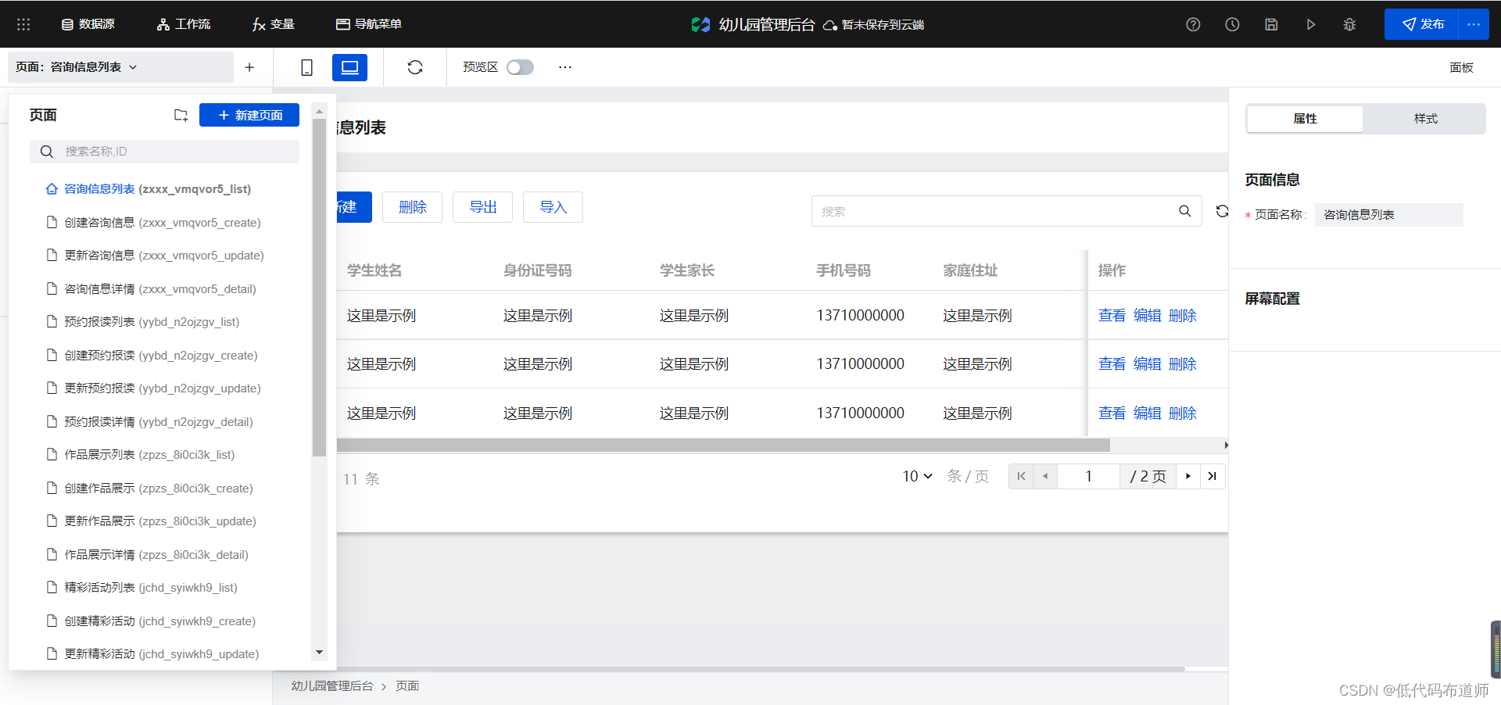Viewport: 1501px width, 705px height.
Task: Click the help question mark icon
Action: pyautogui.click(x=1193, y=24)
